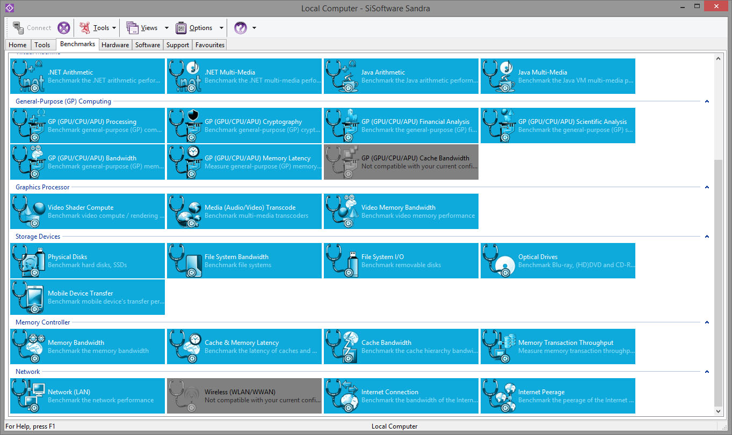Click the Views toolbar button
This screenshot has height=435, width=732.
[142, 28]
